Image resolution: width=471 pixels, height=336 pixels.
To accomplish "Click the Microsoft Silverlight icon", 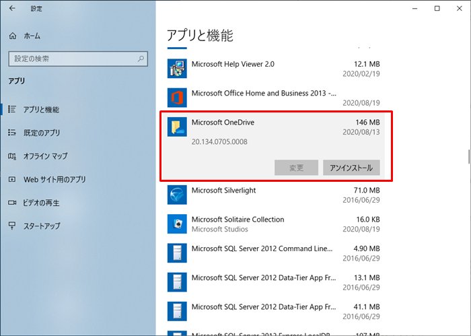I will click(177, 195).
